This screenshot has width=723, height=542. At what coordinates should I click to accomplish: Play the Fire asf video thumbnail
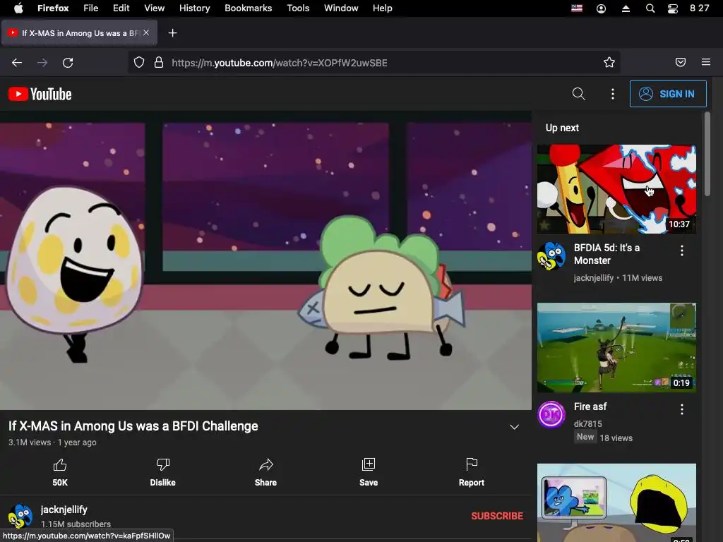point(616,347)
